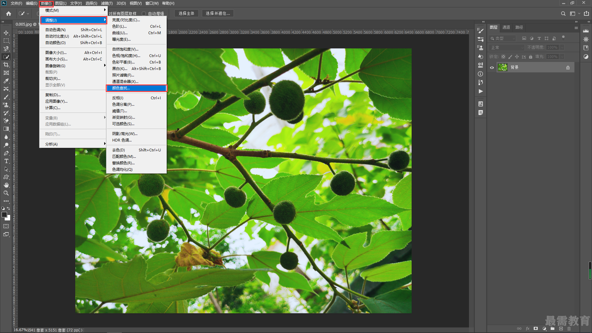Click the default colors reset icon

click(x=3, y=208)
